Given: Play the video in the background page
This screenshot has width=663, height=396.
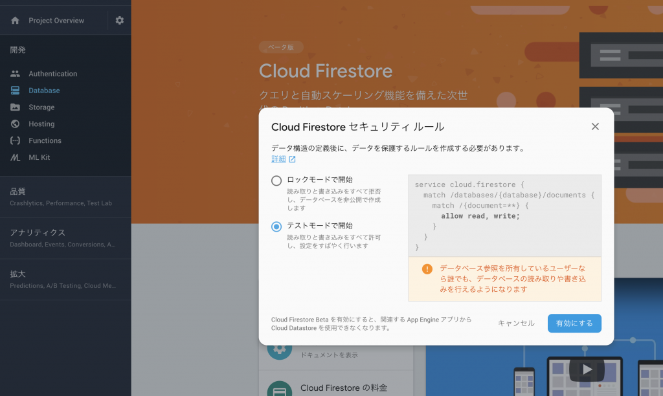Looking at the screenshot, I should [x=587, y=369].
